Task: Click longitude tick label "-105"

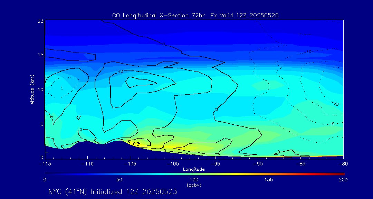Action: [130, 164]
